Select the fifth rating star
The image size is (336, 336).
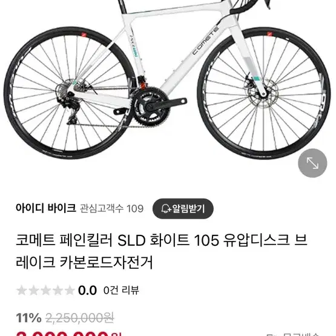coord(70,291)
